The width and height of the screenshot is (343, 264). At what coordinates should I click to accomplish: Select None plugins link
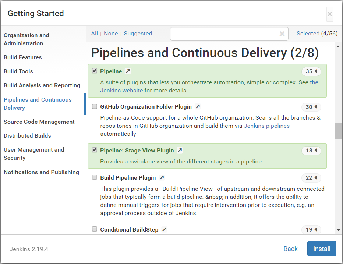[x=111, y=34]
